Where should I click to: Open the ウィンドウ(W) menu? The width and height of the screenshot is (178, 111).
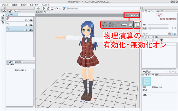[x=34, y=5]
